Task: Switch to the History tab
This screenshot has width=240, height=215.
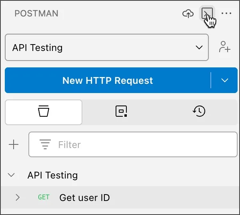Action: (x=199, y=111)
